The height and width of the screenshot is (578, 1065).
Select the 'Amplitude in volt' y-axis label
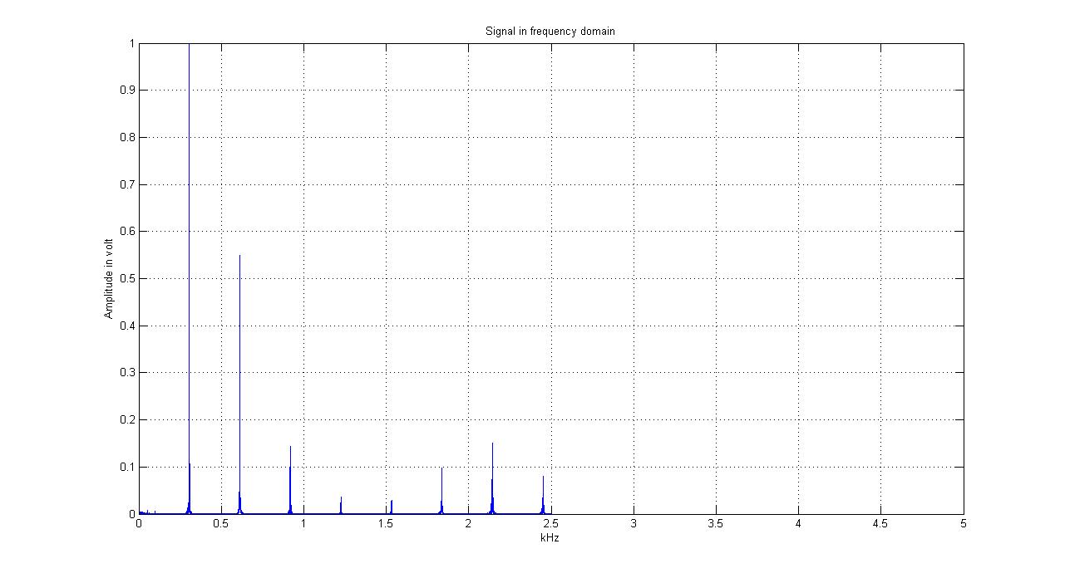[108, 279]
